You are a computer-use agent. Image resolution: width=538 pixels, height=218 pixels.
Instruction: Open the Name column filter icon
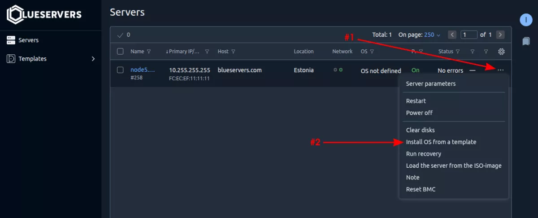pyautogui.click(x=149, y=52)
